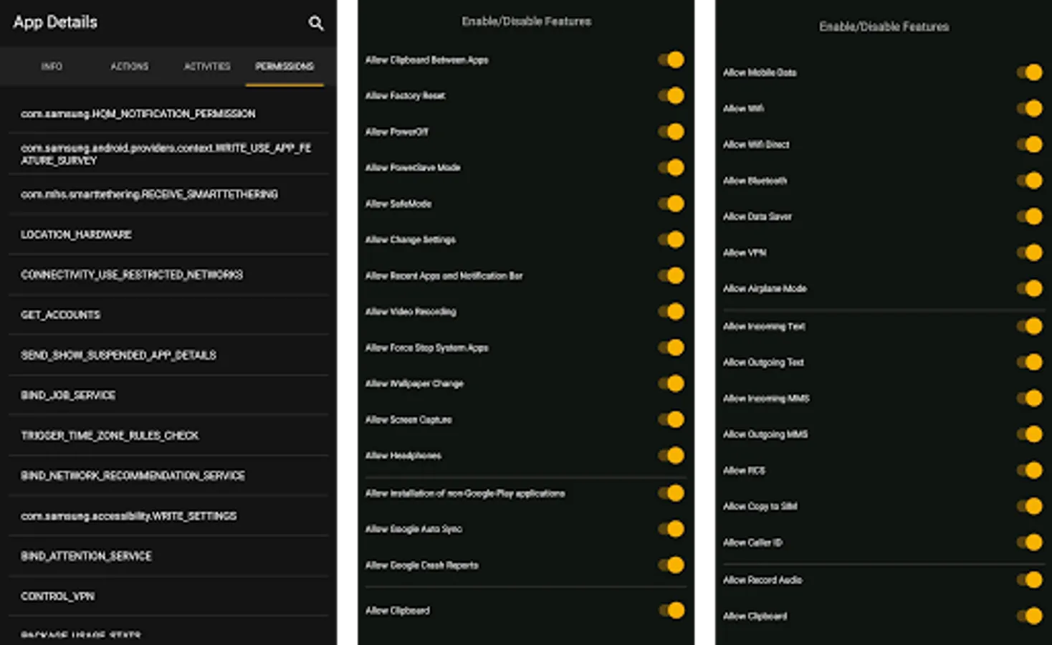The width and height of the screenshot is (1052, 645).
Task: Switch off Allow Headphones
Action: (x=672, y=456)
